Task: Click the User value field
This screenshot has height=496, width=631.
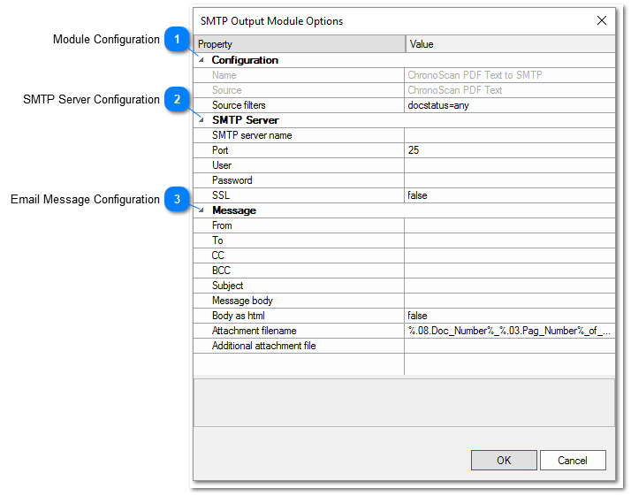Action: pos(509,165)
